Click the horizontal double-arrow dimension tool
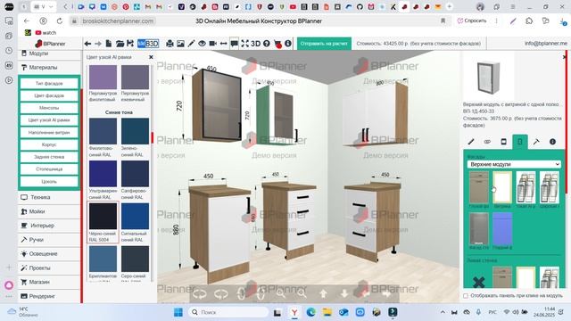Screen dimensions: 571x321 [x=224, y=44]
